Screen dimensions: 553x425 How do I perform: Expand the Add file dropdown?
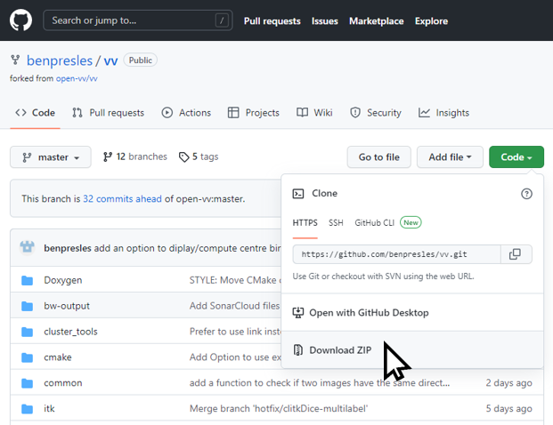(x=450, y=157)
